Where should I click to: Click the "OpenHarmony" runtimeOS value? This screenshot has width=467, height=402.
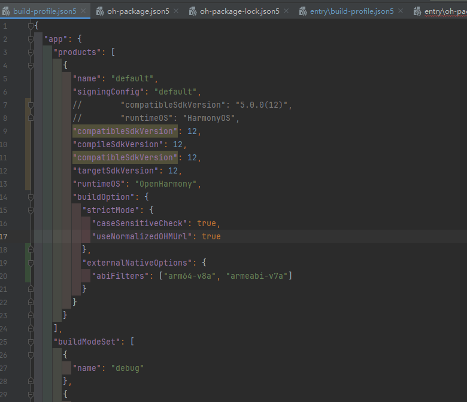166,184
